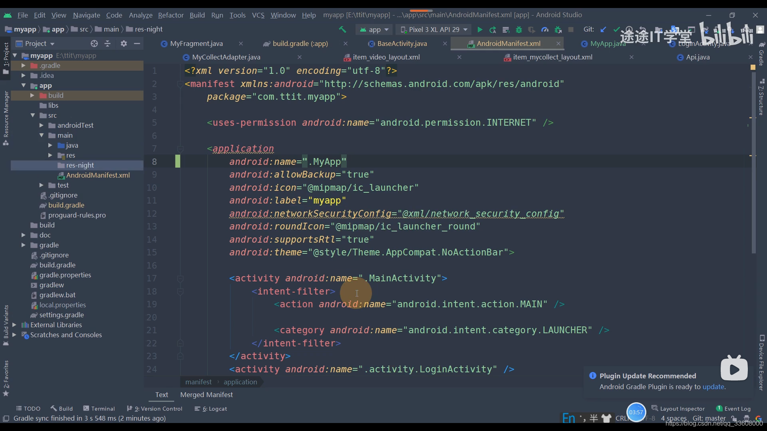Open the Pixel 3 XL API 29 device dropdown
The image size is (767, 431).
click(x=434, y=30)
